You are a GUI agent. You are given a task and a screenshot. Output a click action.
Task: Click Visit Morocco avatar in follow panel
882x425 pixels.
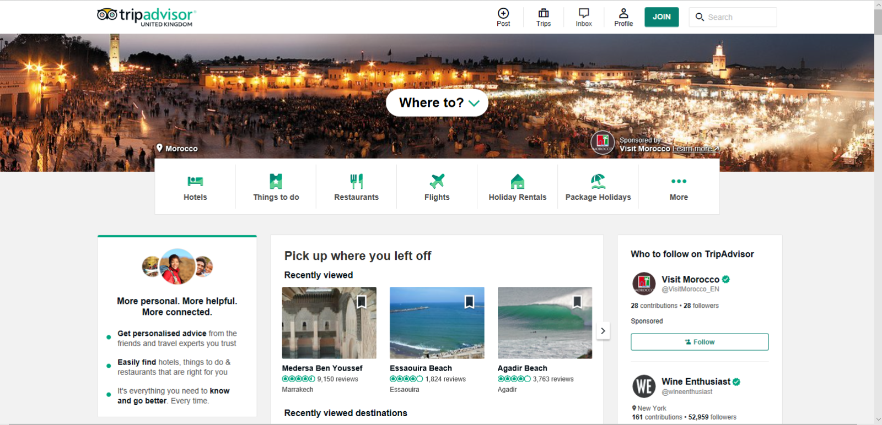644,284
